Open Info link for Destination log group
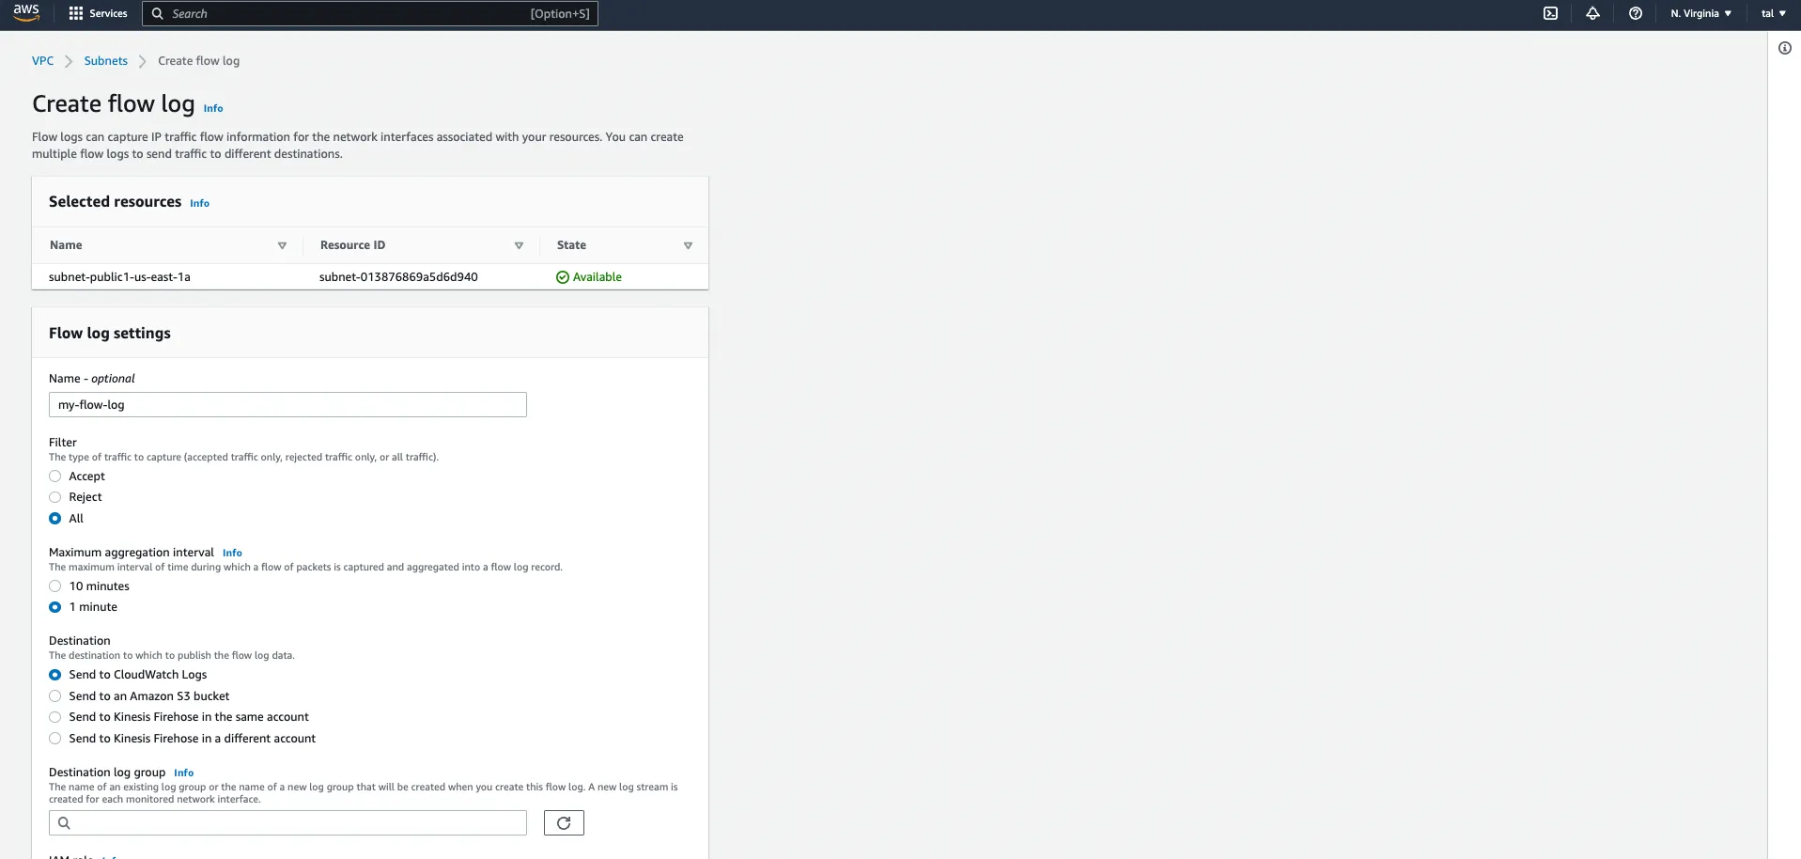Screen dimensions: 1801x859 point(183,773)
